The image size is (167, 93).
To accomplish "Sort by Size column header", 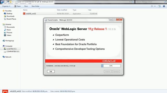I will (x=90, y=10).
